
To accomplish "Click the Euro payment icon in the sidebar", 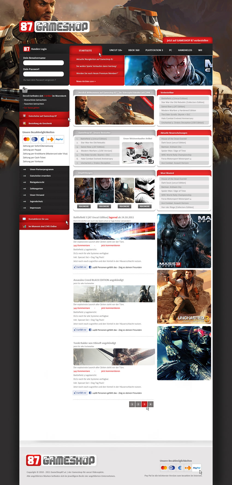I will point(42,139).
